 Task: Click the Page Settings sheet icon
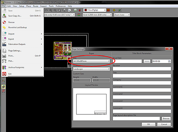(x=4, y=51)
